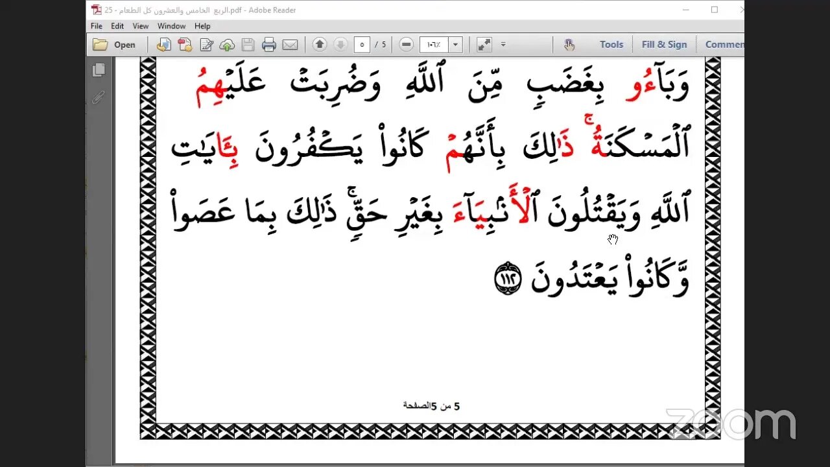Zoom out with the minus button
The height and width of the screenshot is (467, 830).
[407, 45]
